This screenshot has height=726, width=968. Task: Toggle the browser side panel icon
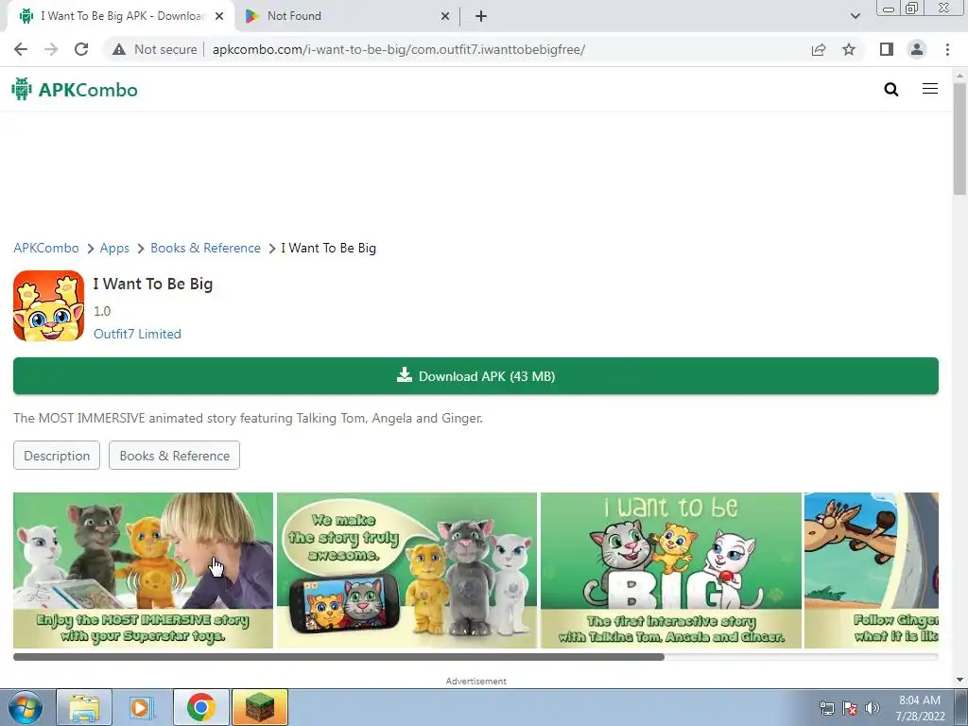click(887, 49)
